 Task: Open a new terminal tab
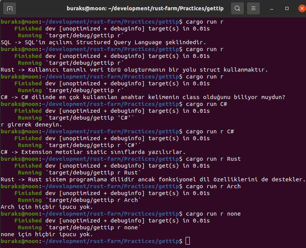[10, 8]
